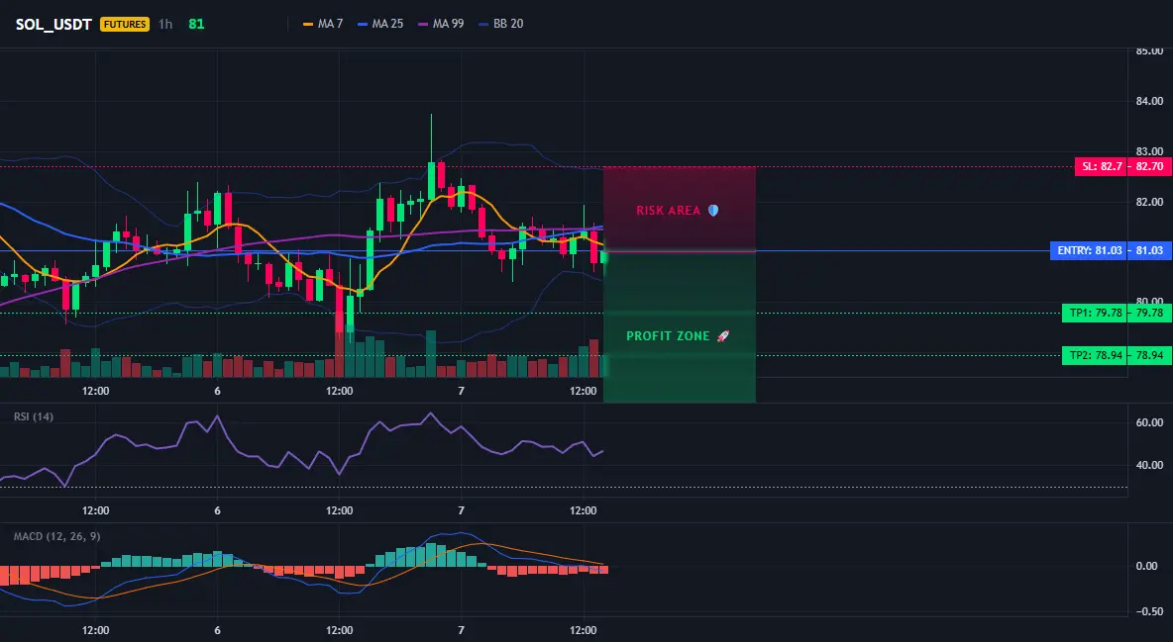This screenshot has height=642, width=1173.
Task: Click the RSI (14) indicator title
Action: (34, 416)
